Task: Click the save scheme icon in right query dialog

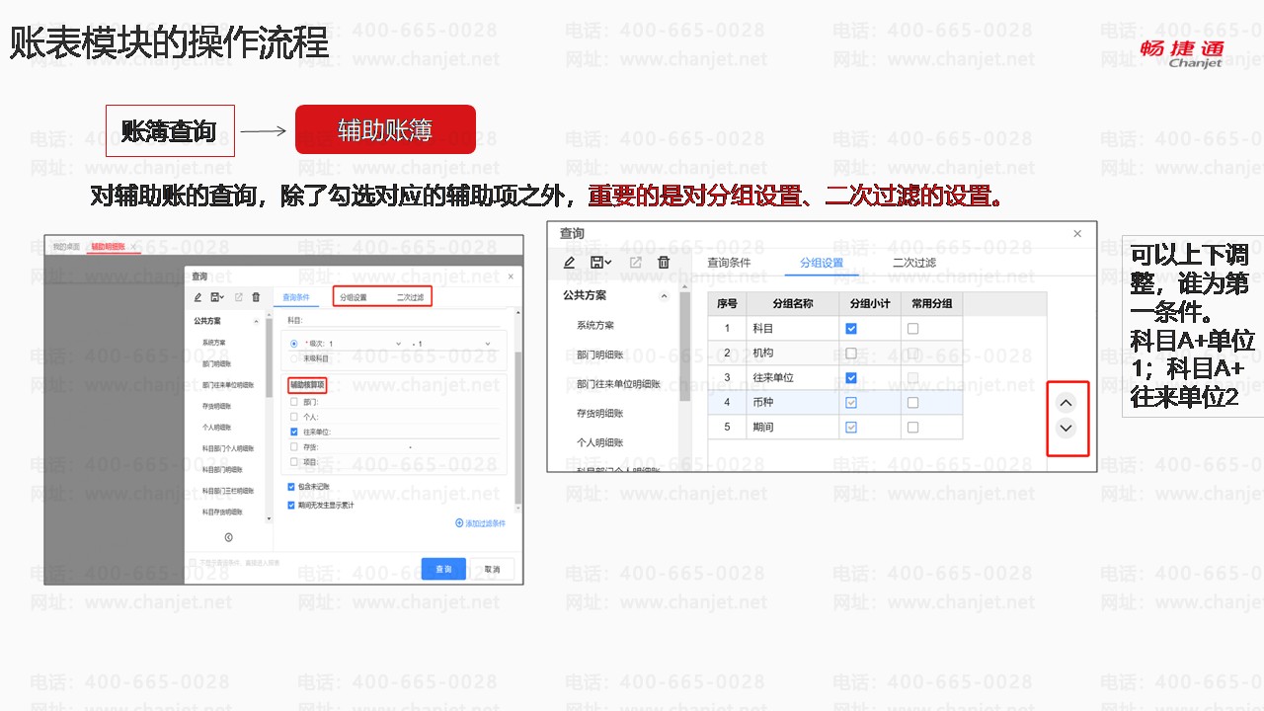Action: click(599, 263)
